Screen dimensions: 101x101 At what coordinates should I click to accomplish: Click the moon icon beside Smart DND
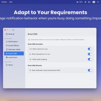[7, 53]
